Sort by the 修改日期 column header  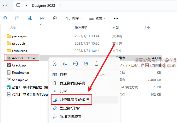(x=81, y=28)
